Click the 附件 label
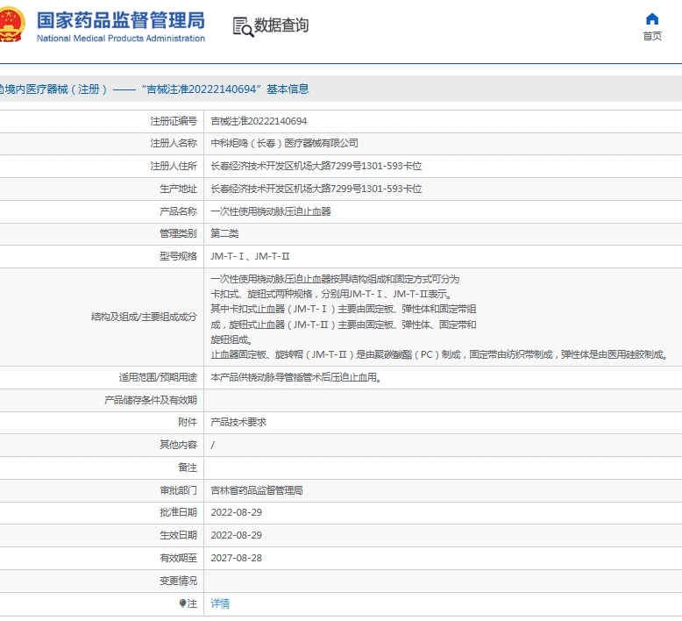 click(x=188, y=422)
